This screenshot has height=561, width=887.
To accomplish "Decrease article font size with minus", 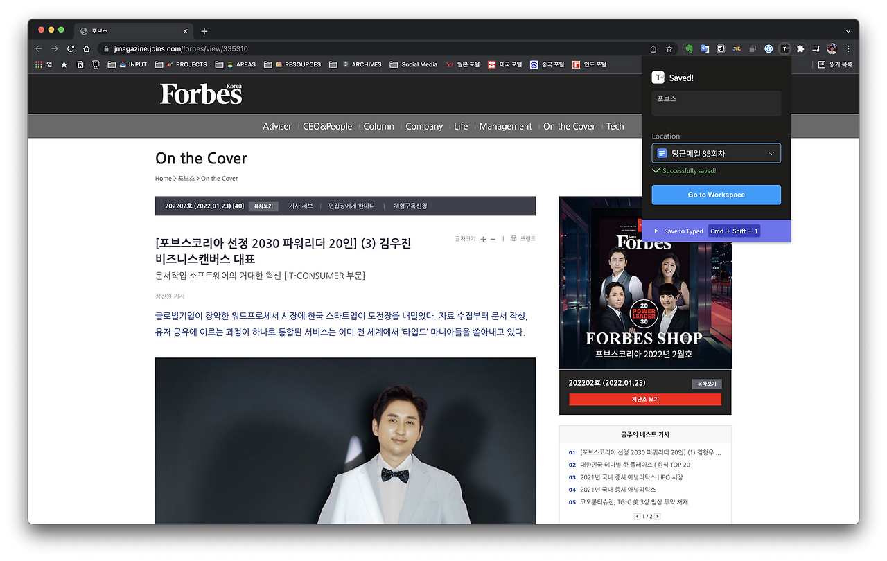I will pyautogui.click(x=493, y=239).
